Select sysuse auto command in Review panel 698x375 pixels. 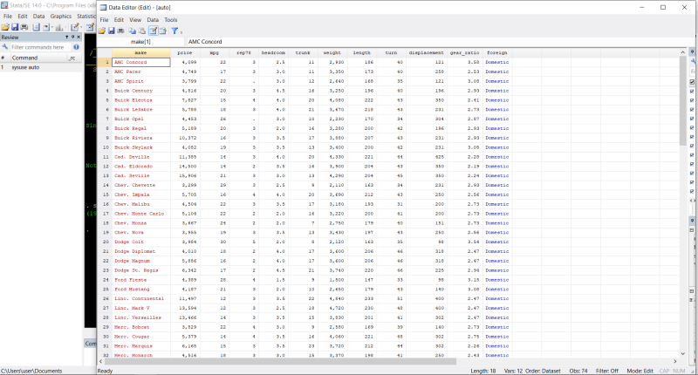(x=41, y=68)
